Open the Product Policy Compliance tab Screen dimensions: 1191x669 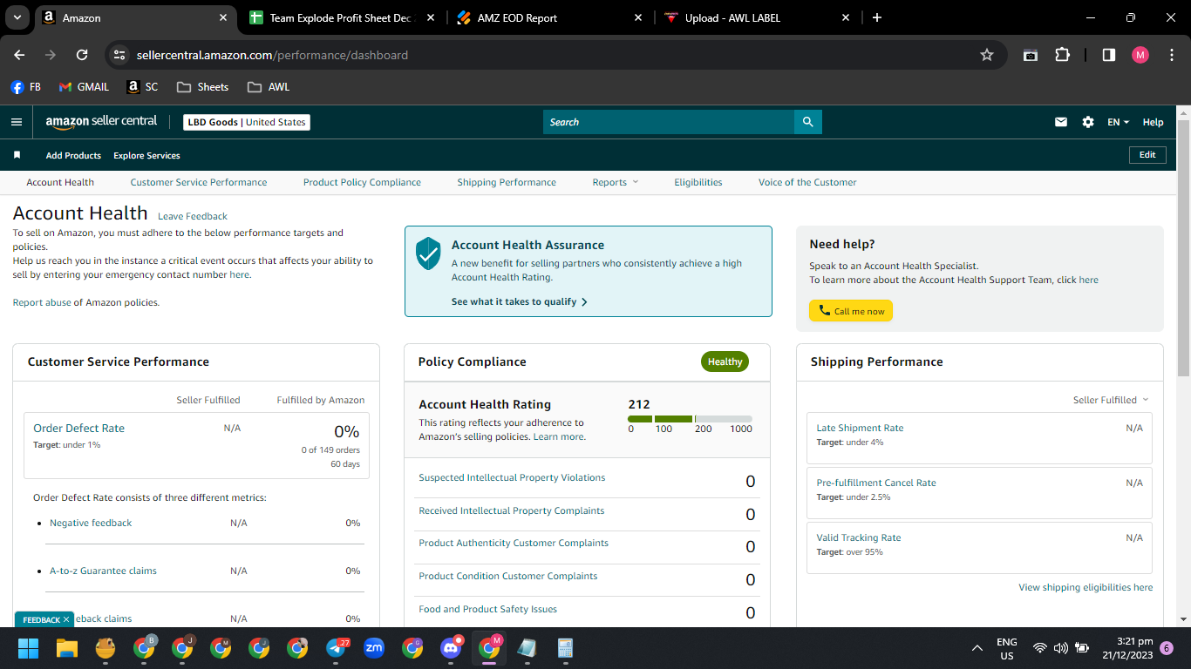(x=362, y=182)
